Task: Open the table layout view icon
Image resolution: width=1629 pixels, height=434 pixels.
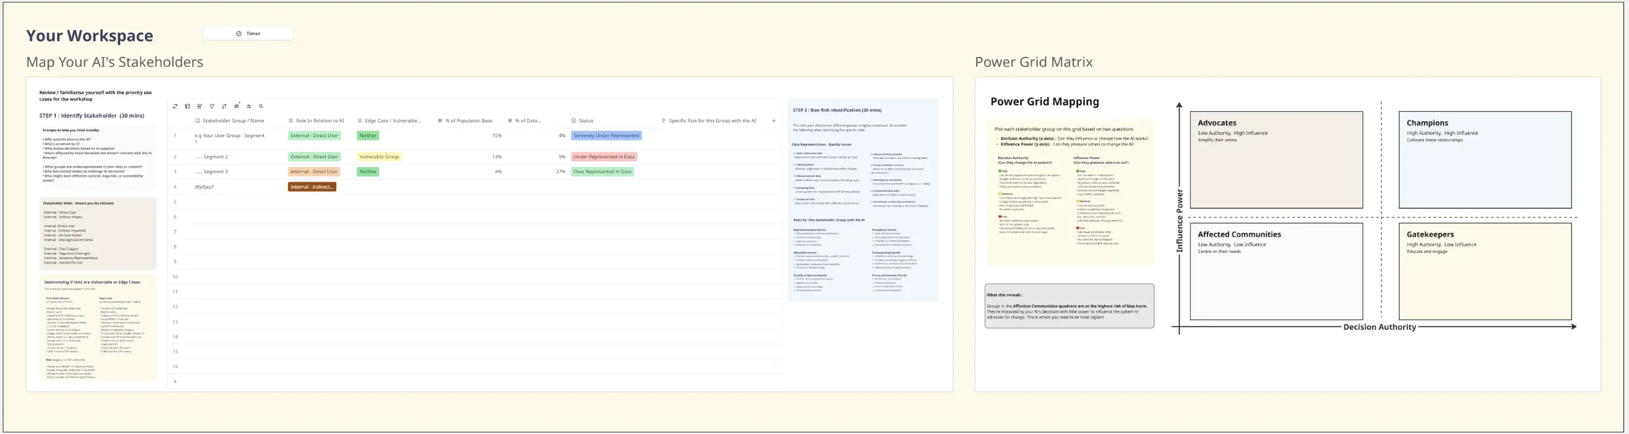Action: pos(187,106)
